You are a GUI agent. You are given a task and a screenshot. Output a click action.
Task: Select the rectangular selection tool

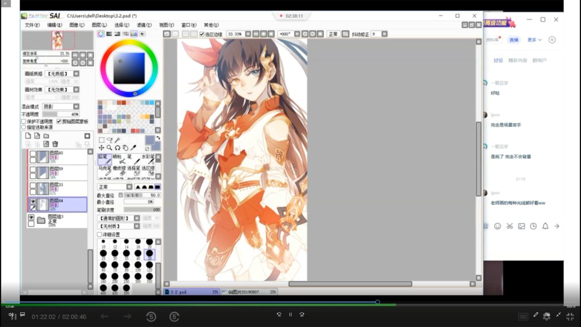[102, 140]
